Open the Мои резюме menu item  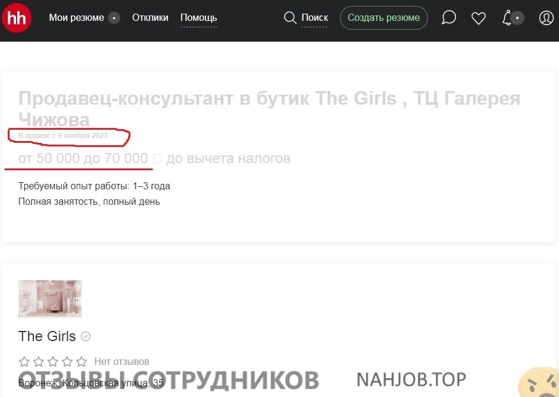[x=77, y=17]
